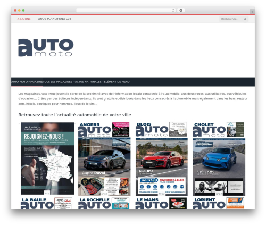Focus the Rechercher search field
Image resolution: width=266 pixels, height=225 pixels.
tap(231, 19)
